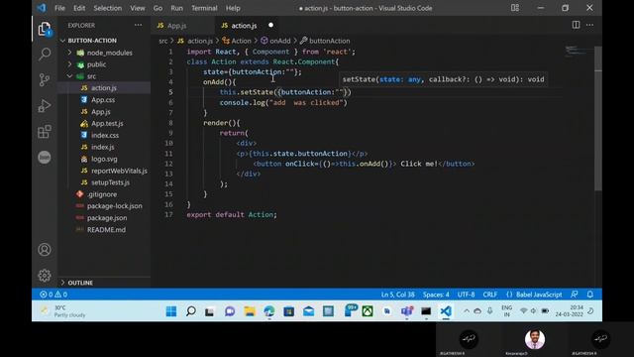Open the View menu
Image resolution: width=634 pixels, height=357 pixels.
pyautogui.click(x=138, y=8)
